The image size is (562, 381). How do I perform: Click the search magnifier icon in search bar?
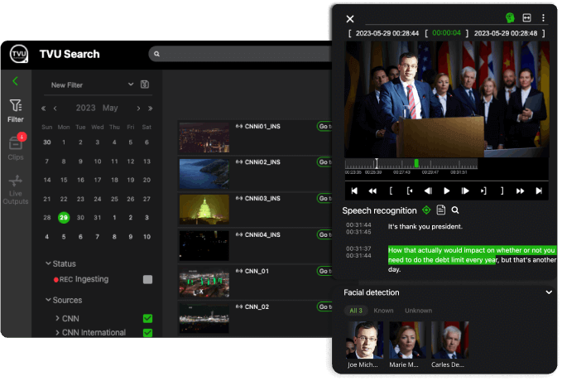[x=156, y=54]
